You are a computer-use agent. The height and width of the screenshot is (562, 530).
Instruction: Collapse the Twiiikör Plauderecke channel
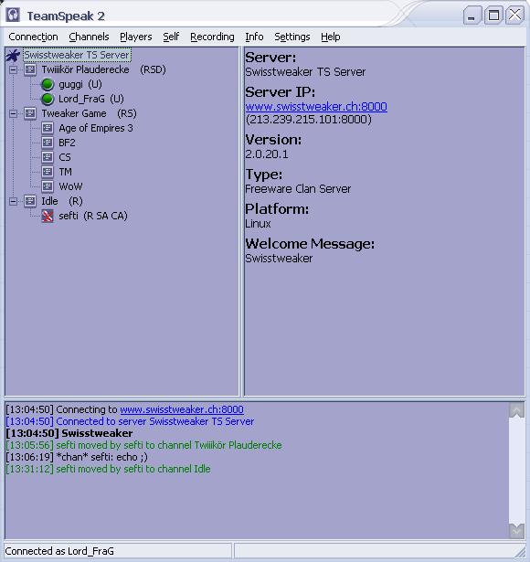tap(14, 69)
